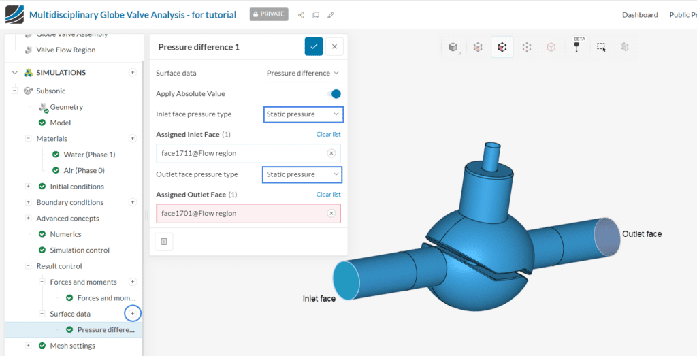Activate the highlighted face selection cube tool
Viewport: 697px width, 356px height.
tap(502, 47)
